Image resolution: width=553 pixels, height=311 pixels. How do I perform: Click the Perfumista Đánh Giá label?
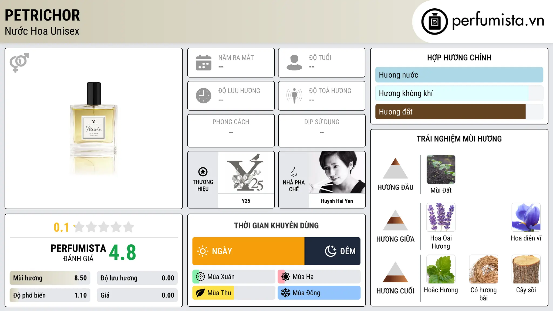pyautogui.click(x=78, y=253)
